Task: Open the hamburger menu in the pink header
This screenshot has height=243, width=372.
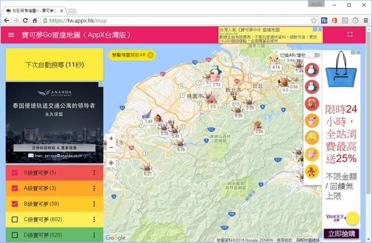Action: coord(11,35)
